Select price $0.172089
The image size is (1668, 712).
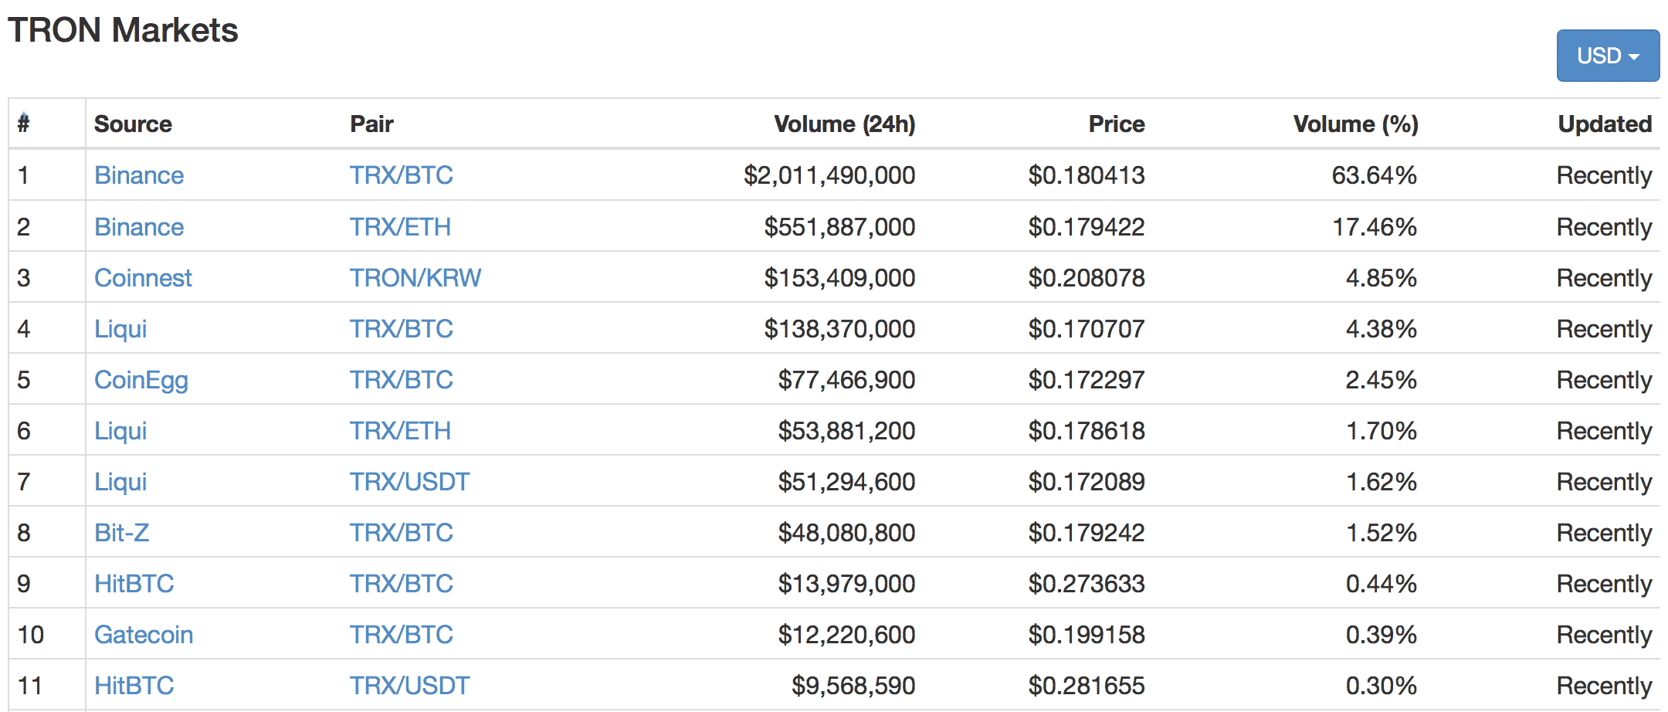pos(1087,482)
